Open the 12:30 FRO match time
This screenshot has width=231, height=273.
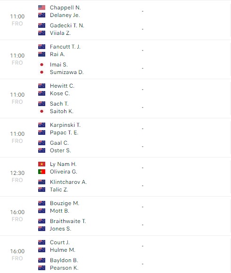click(17, 176)
